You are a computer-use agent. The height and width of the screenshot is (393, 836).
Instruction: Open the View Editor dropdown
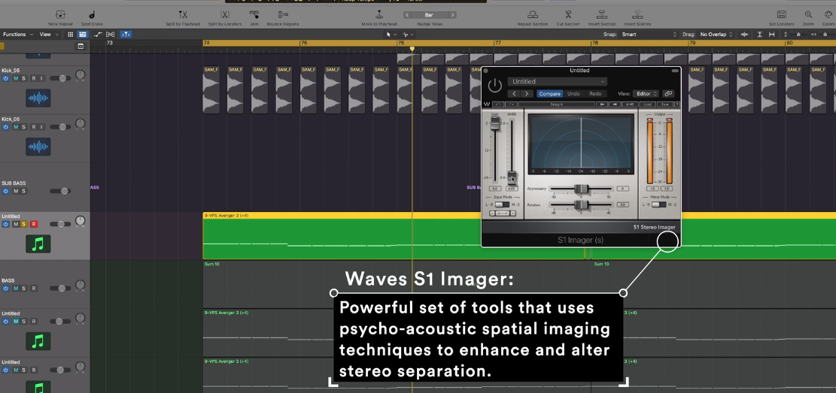pyautogui.click(x=646, y=94)
